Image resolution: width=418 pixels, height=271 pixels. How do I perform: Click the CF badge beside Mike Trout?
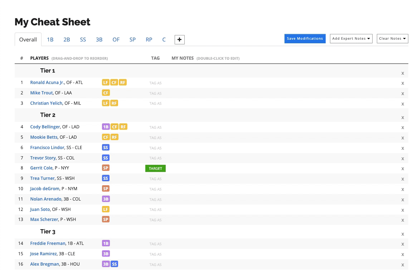point(106,93)
